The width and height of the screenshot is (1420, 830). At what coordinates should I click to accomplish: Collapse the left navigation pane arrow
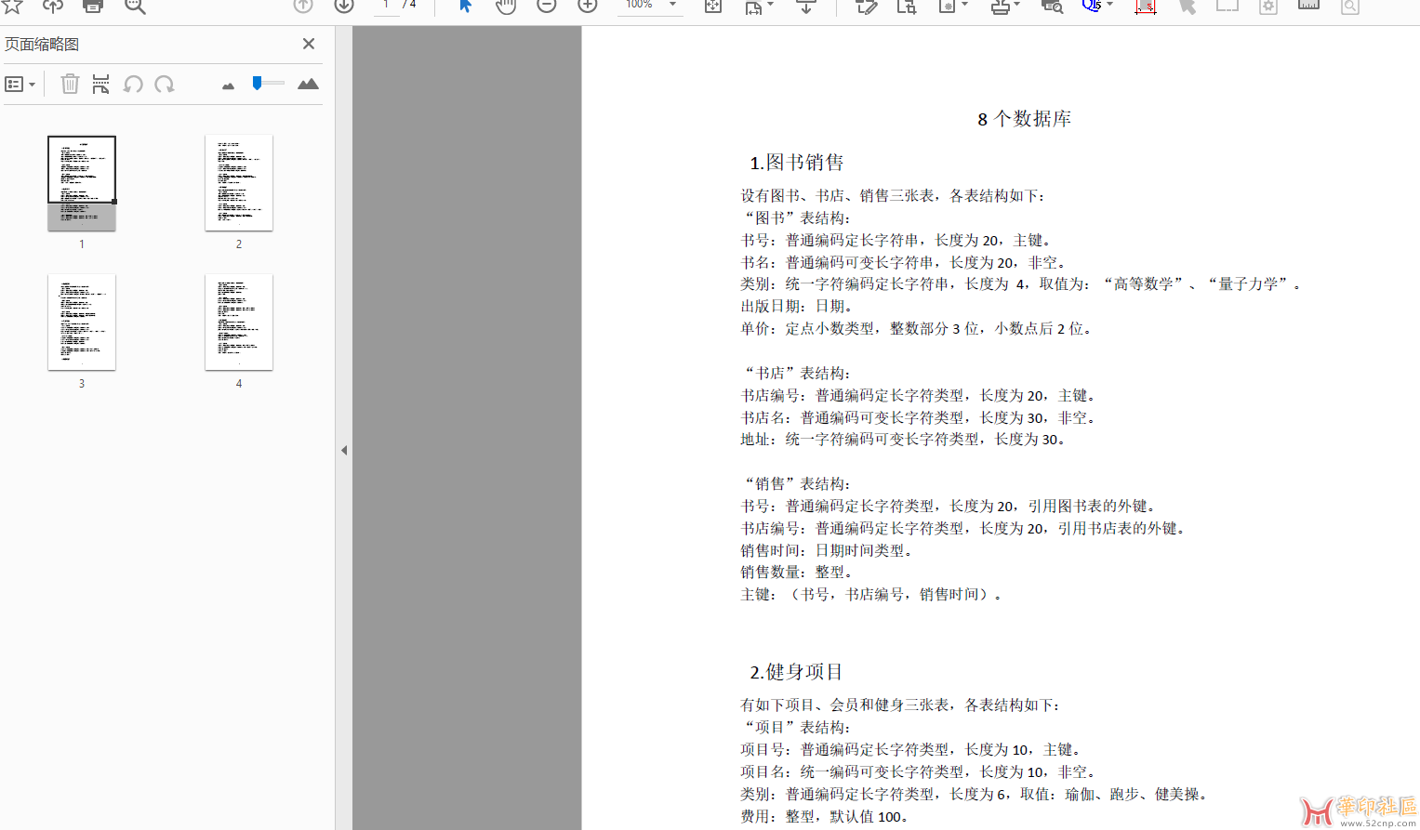click(x=344, y=450)
